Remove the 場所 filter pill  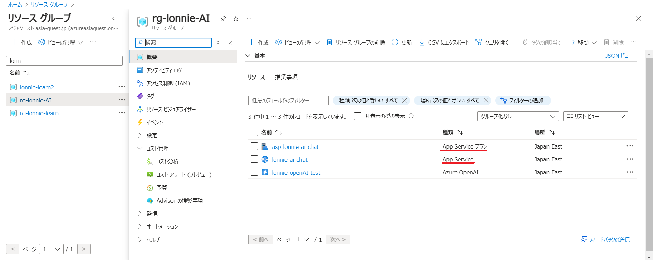point(486,100)
